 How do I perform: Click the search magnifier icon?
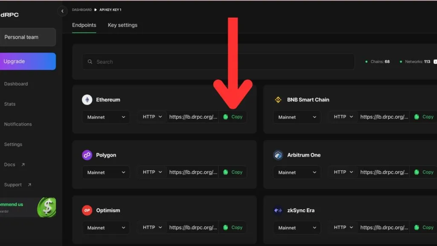[90, 61]
